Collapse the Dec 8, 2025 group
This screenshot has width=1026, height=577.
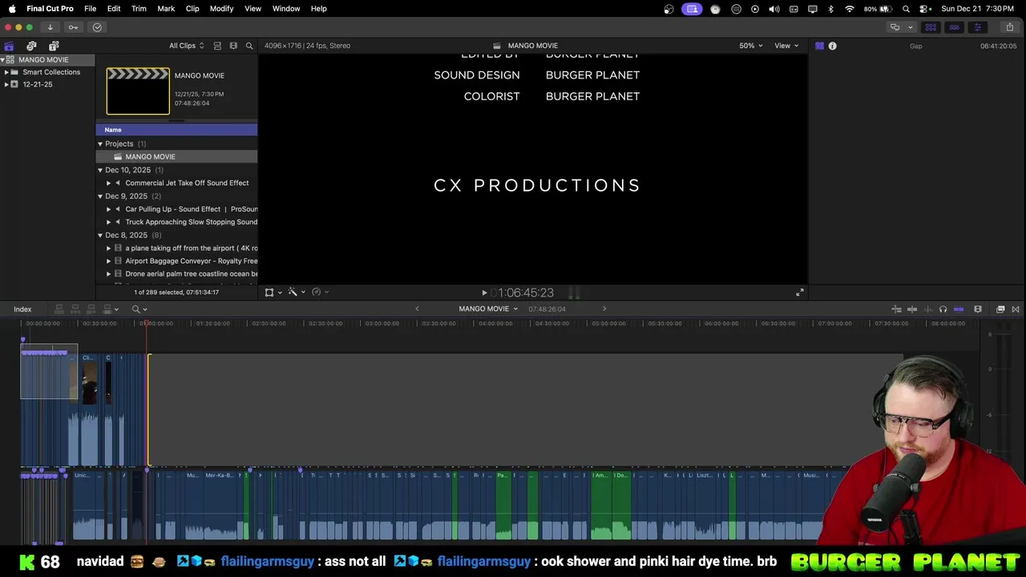(x=100, y=235)
